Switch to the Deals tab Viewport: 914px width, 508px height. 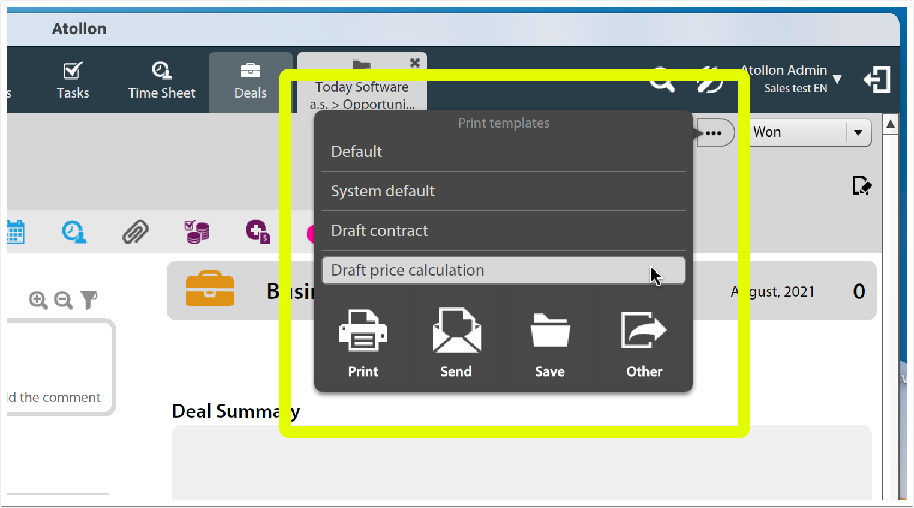tap(250, 83)
